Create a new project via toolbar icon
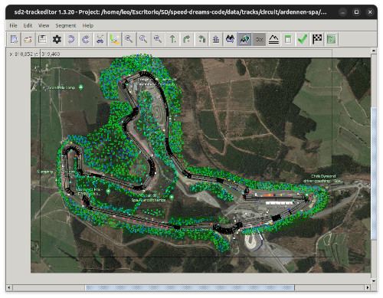 click(x=14, y=39)
